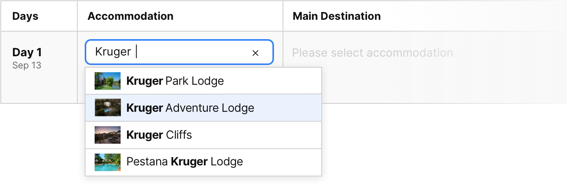Click the Kruger Adventure Lodge thumbnail image

[x=108, y=108]
